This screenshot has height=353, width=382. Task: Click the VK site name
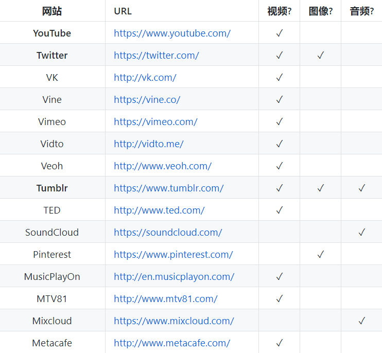tap(52, 78)
